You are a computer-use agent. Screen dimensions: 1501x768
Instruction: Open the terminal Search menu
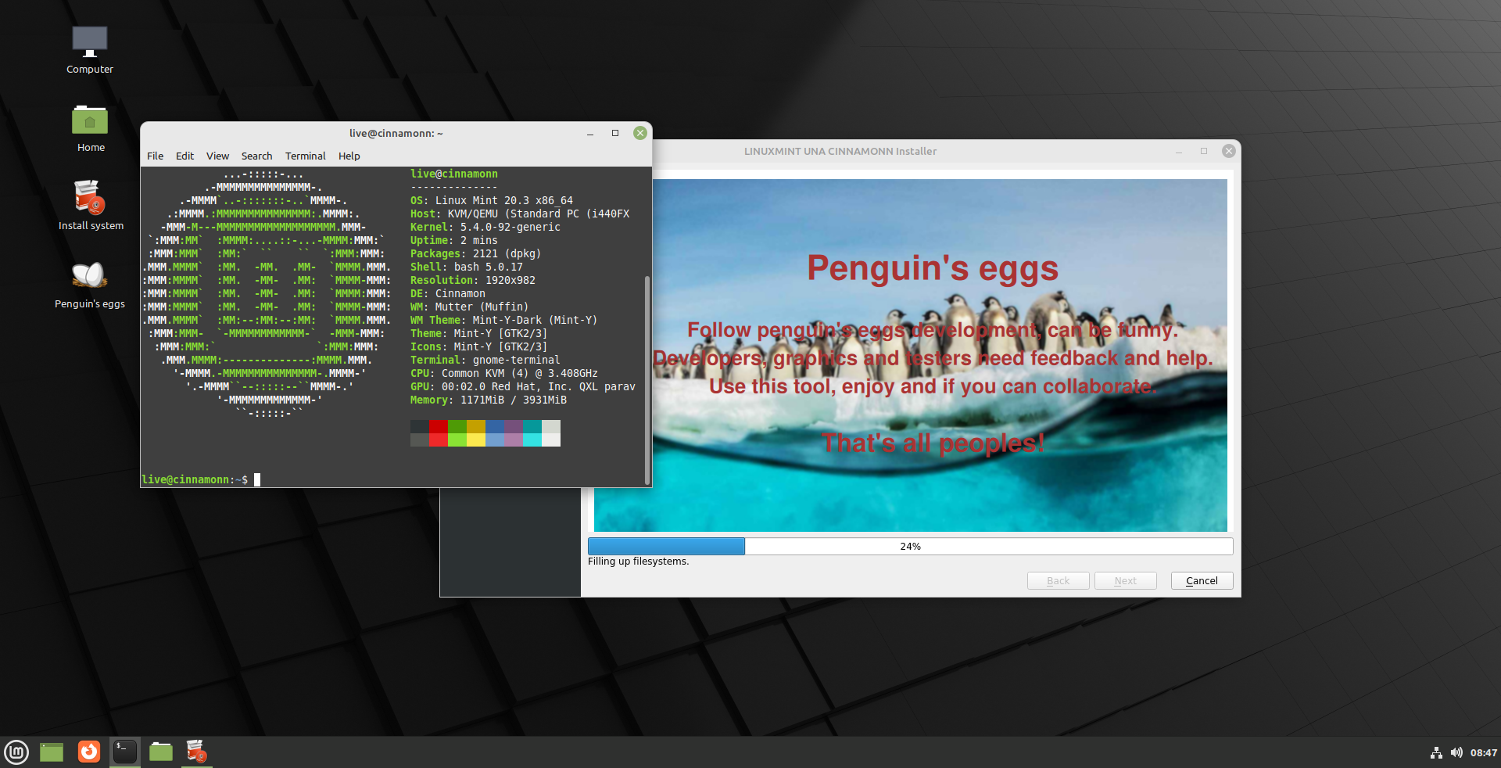[x=256, y=156]
